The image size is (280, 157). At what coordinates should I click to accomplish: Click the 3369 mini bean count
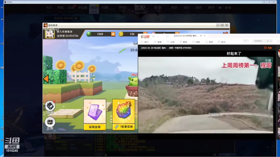click(100, 34)
